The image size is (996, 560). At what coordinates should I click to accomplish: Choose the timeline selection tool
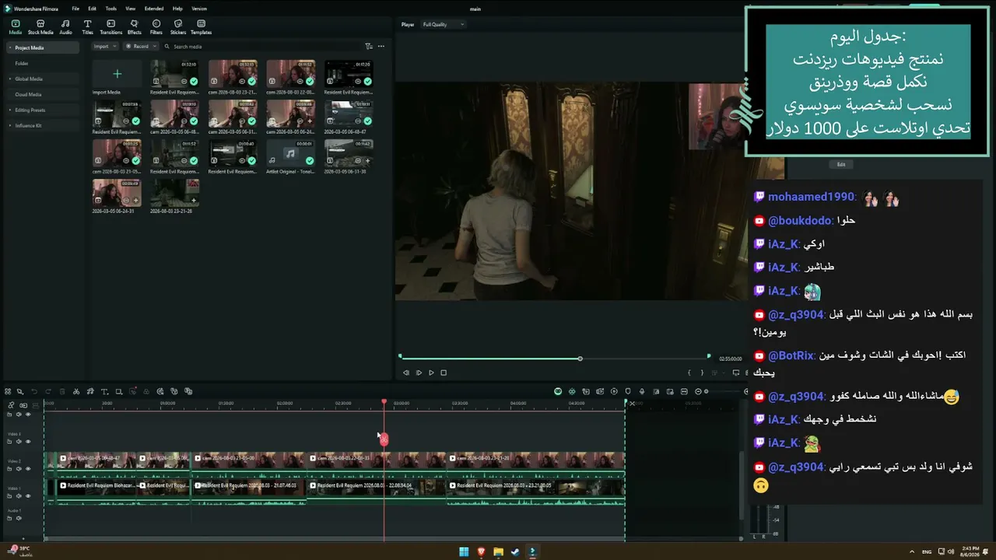coord(20,391)
